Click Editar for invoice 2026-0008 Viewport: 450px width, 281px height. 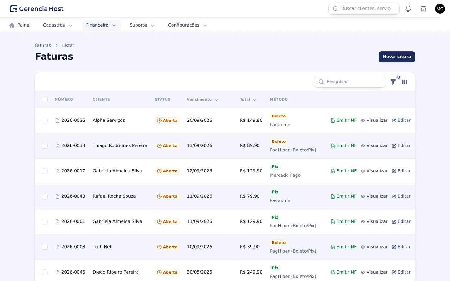click(401, 247)
